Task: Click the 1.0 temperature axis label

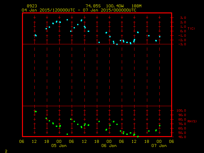Action: pos(183,27)
